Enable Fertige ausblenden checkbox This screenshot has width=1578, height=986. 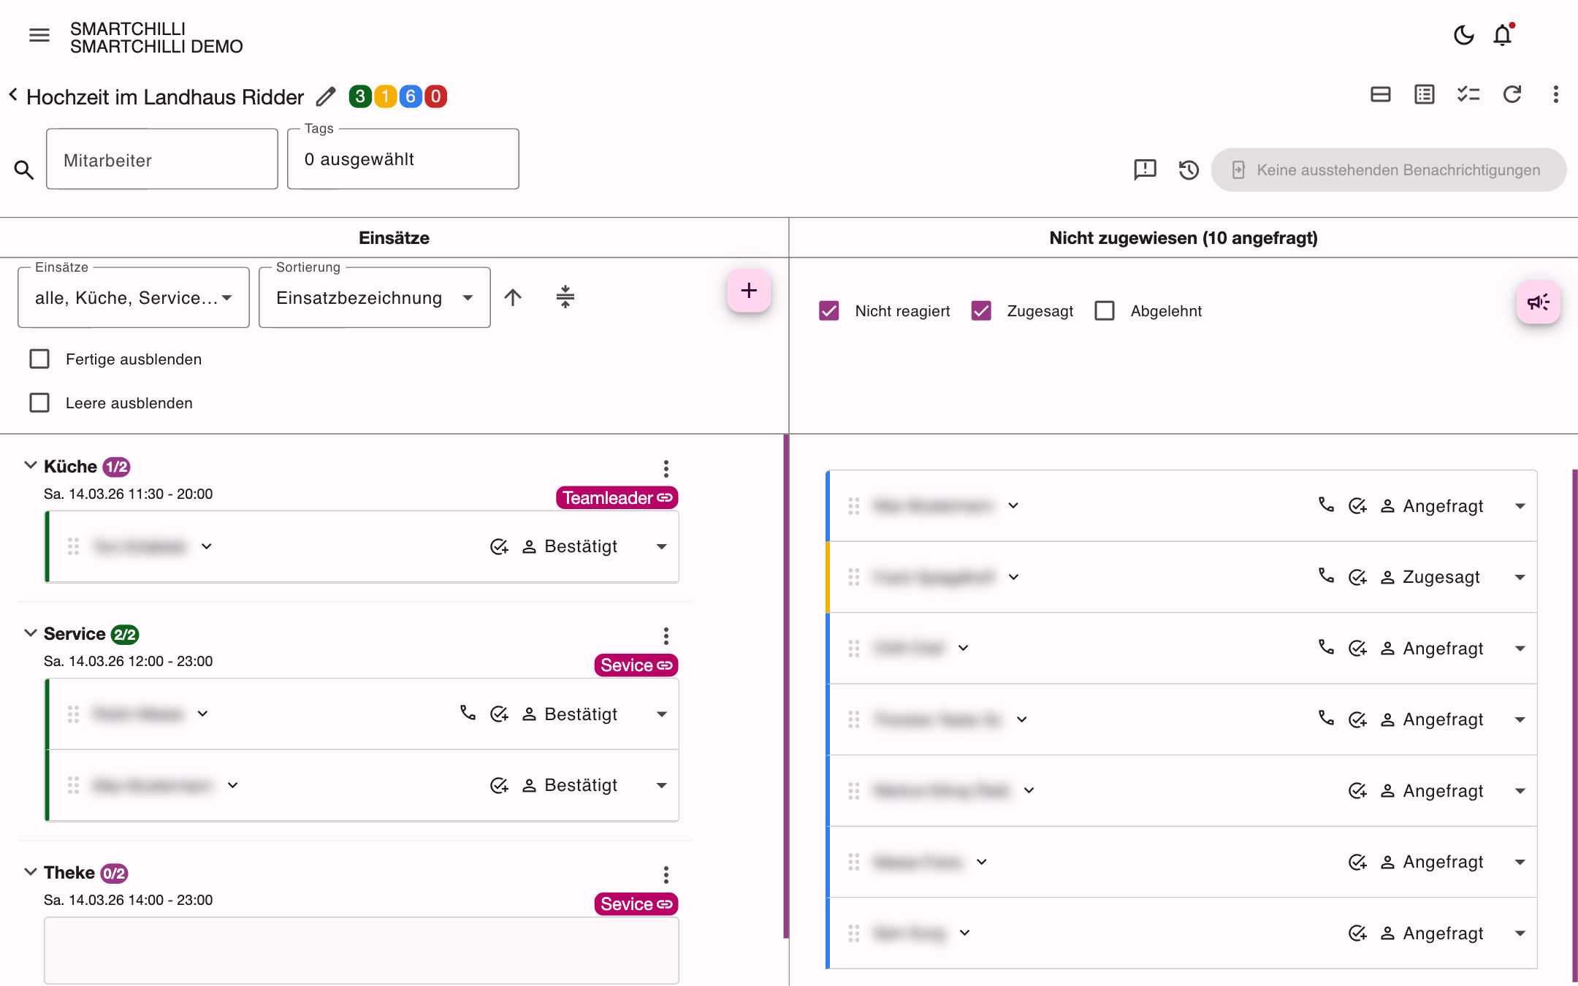[39, 359]
